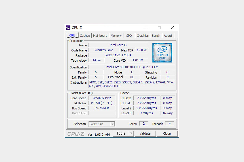The height and width of the screenshot is (162, 244).
Task: Click the Validate button
Action: (x=145, y=133)
